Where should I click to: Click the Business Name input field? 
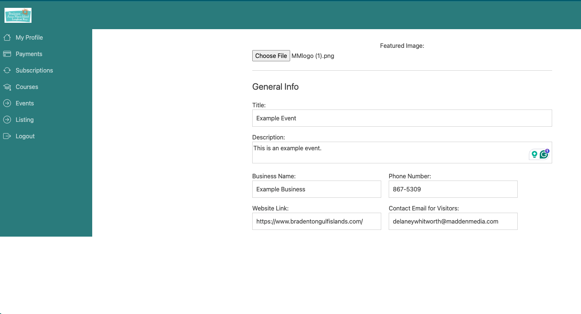coord(316,189)
